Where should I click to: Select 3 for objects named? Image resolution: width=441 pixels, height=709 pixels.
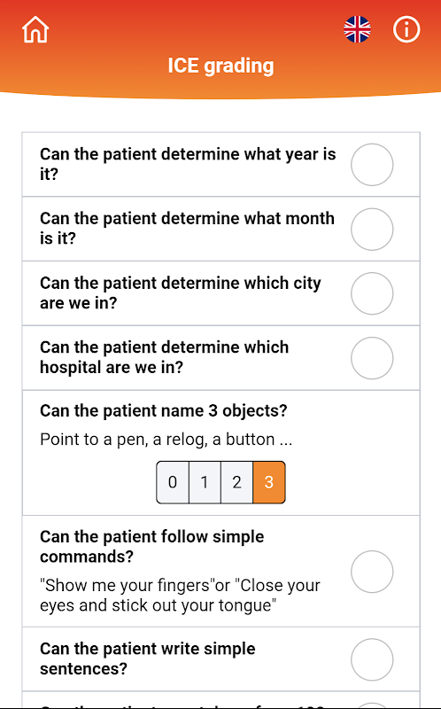coord(269,482)
